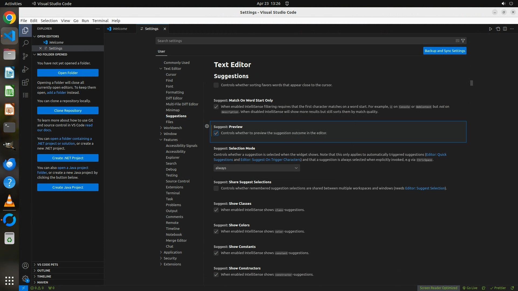Open the Extensions view in activity bar
Screen dimensions: 518x291
pyautogui.click(x=25, y=82)
